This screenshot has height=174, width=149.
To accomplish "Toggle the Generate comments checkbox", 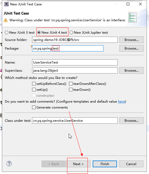I will point(34,107).
